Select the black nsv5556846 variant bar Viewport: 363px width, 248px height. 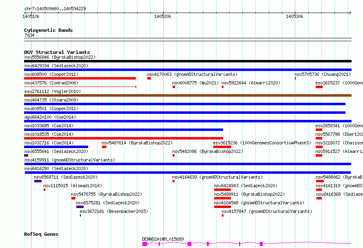click(x=188, y=61)
